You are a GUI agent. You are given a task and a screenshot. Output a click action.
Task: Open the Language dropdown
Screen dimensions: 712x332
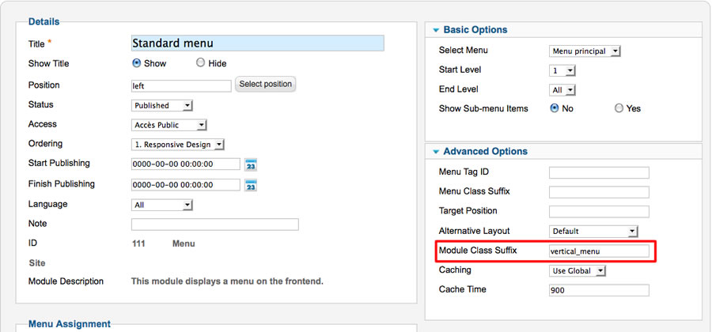pos(162,205)
